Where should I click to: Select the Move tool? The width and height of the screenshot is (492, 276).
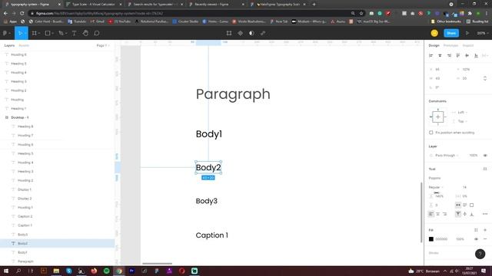click(x=21, y=33)
